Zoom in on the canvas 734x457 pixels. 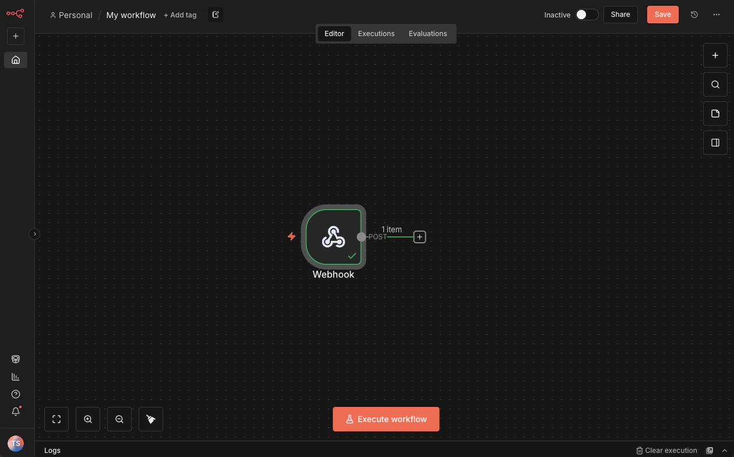tap(88, 419)
